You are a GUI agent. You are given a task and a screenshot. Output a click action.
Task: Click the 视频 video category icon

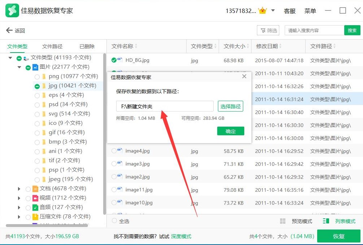click(35, 198)
